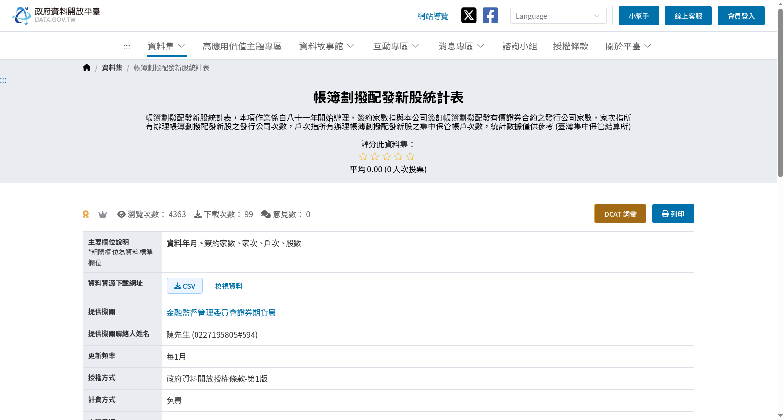
Task: Click the 列印 print button
Action: click(x=673, y=214)
